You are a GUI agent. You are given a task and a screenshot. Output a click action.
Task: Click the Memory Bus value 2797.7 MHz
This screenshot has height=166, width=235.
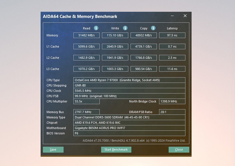click(87, 112)
